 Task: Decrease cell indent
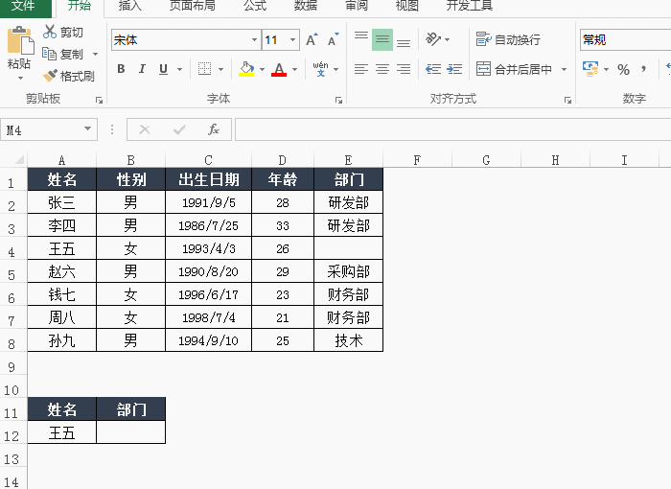[x=433, y=68]
